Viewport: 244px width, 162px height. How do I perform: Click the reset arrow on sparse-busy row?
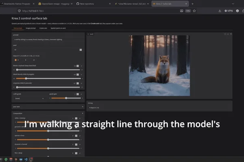click(x=80, y=136)
